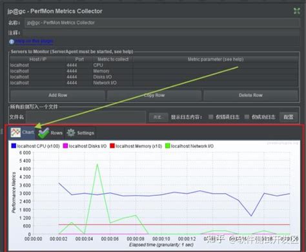306x252 pixels.
Task: Open the Help on this plugin link
Action: tap(34, 41)
